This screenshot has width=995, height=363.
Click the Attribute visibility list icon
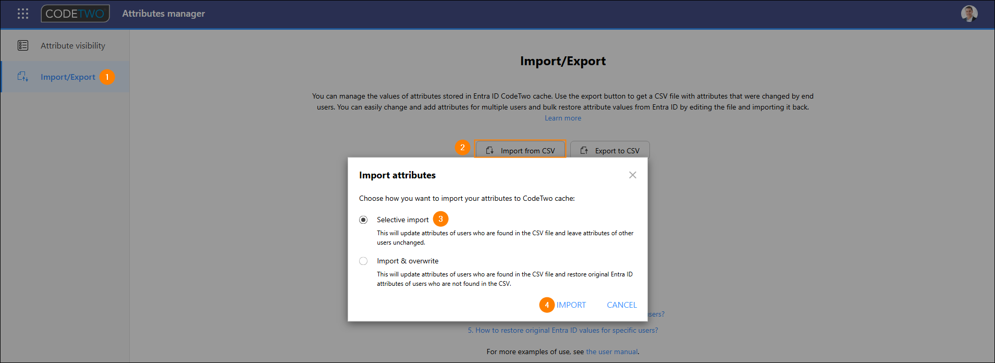[23, 45]
